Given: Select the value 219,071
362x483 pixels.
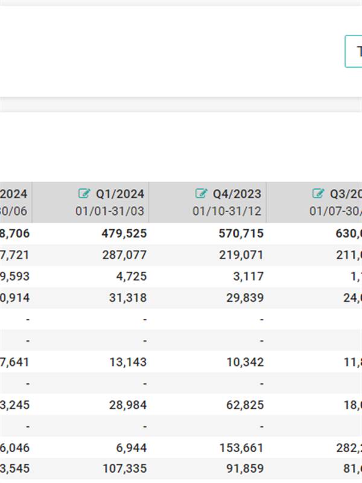Looking at the screenshot, I should tap(241, 255).
